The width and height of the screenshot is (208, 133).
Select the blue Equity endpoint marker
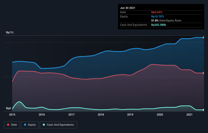pyautogui.click(x=204, y=37)
